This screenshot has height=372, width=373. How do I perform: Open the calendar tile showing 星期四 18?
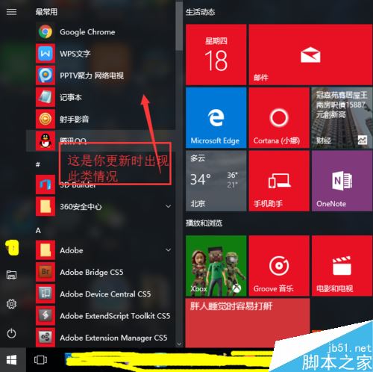(x=216, y=55)
